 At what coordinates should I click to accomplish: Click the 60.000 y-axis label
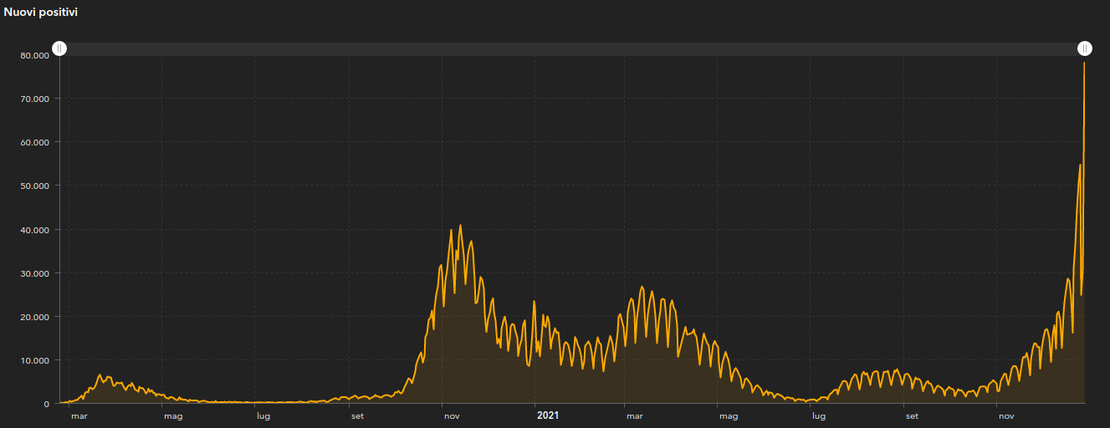click(34, 142)
